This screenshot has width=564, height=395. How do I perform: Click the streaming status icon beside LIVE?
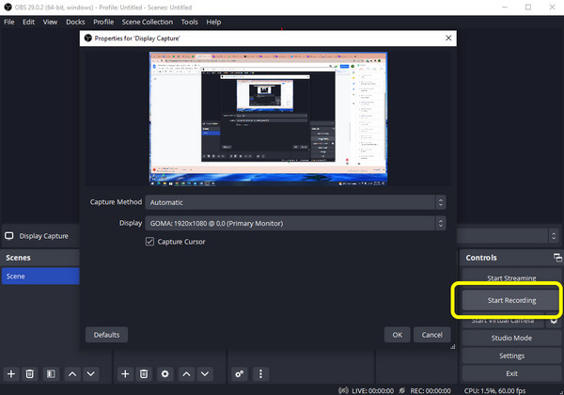(343, 390)
